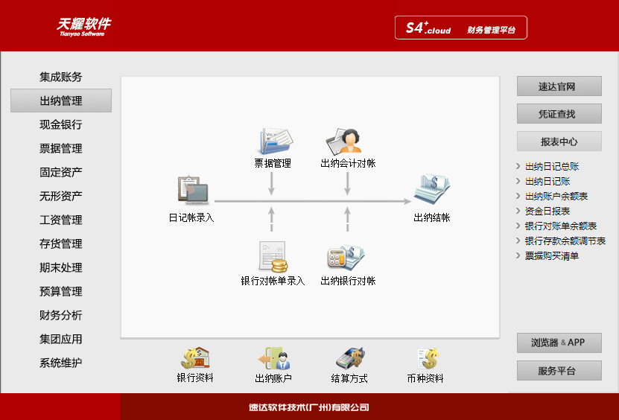Select the 币种资料 currency data icon

click(425, 359)
